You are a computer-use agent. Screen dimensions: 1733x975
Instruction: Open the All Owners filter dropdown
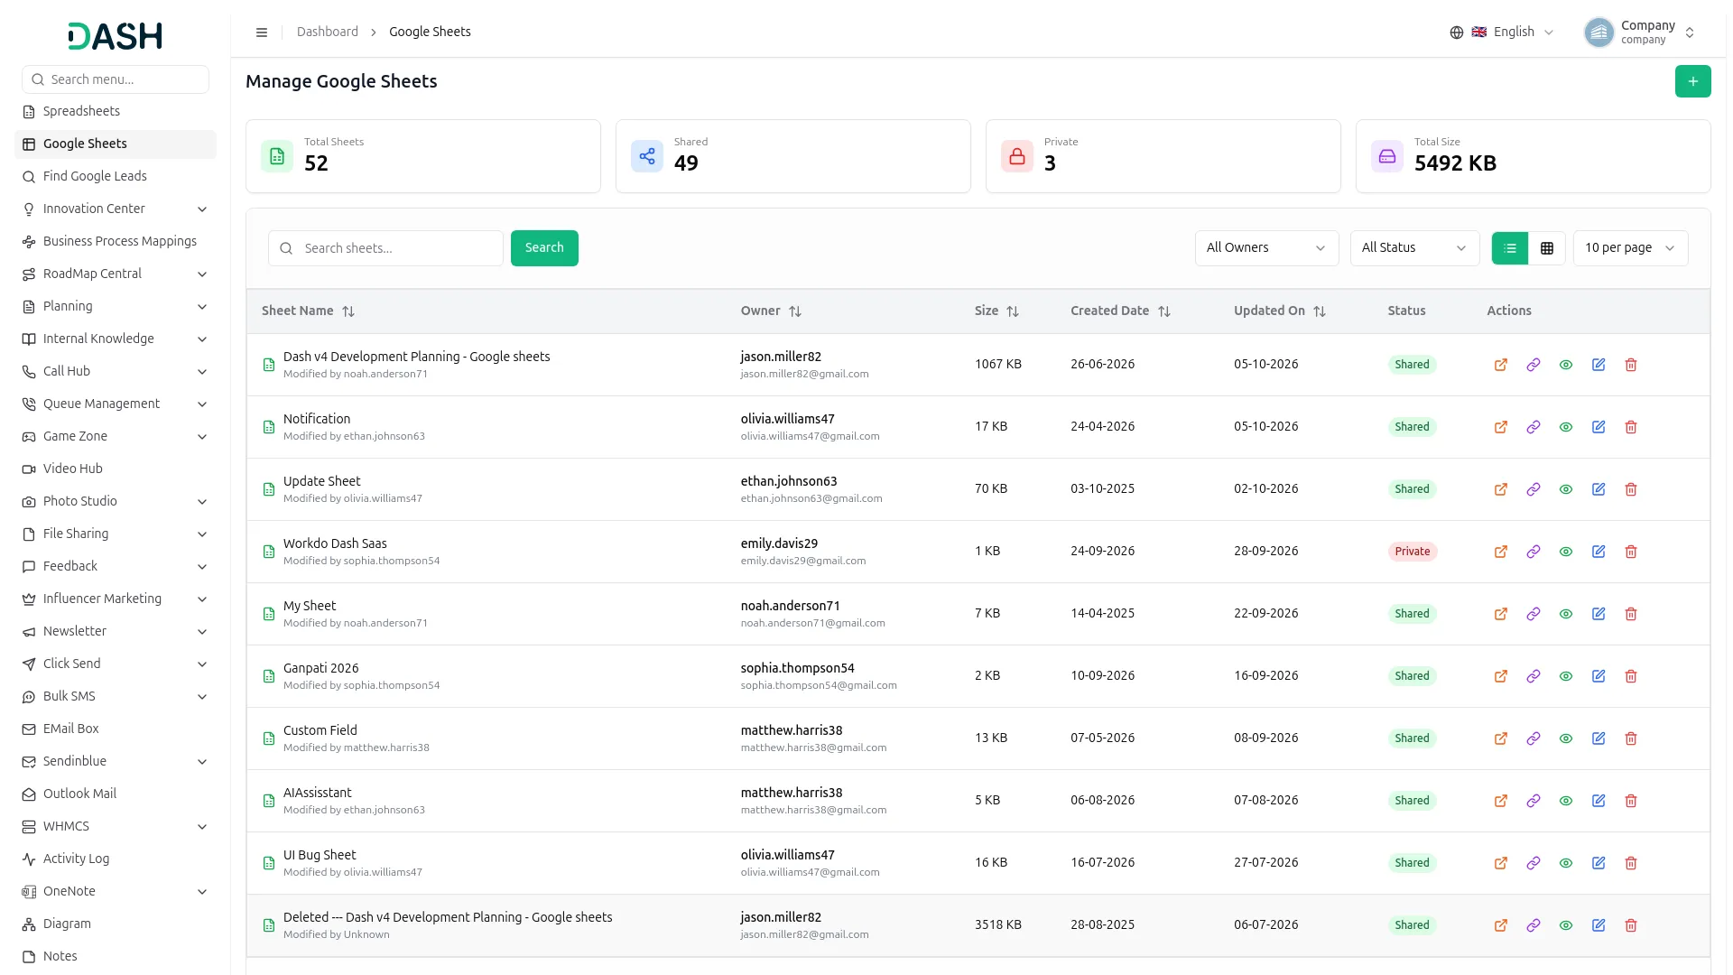pos(1266,248)
